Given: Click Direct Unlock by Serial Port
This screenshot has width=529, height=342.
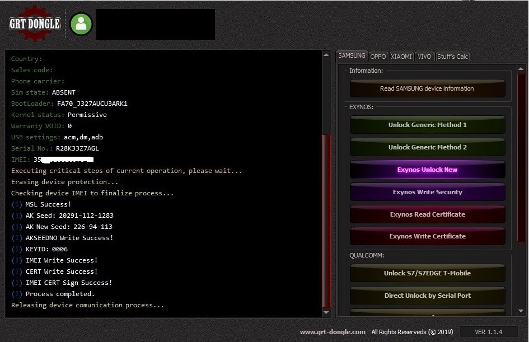Looking at the screenshot, I should 427,296.
